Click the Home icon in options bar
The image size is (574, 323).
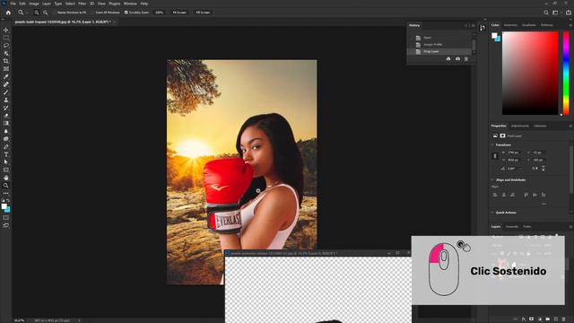click(x=8, y=13)
